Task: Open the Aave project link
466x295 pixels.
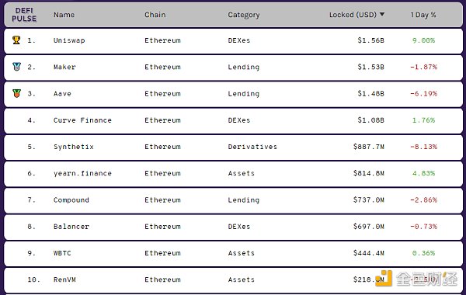Action: tap(62, 94)
